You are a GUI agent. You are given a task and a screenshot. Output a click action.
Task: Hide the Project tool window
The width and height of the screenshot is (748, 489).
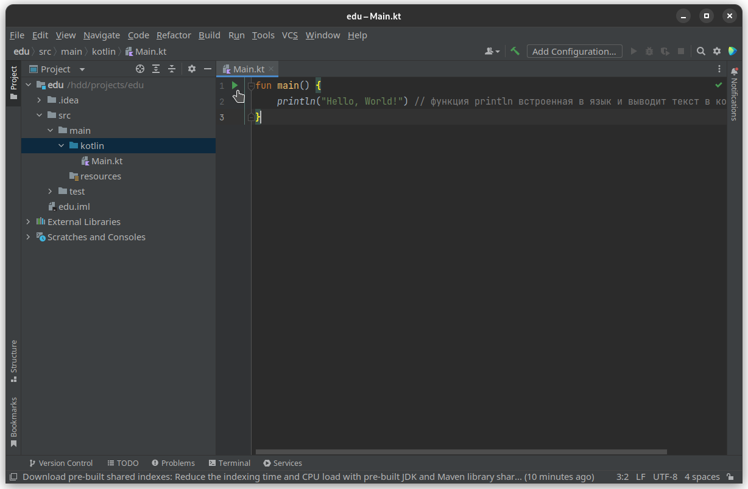click(208, 69)
